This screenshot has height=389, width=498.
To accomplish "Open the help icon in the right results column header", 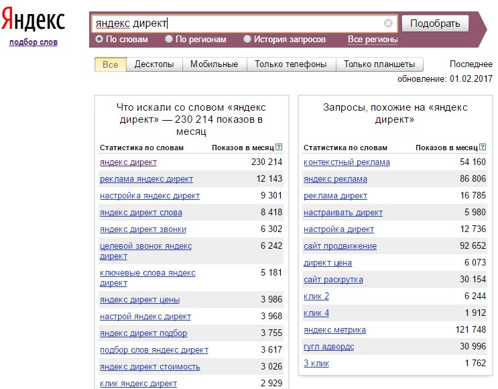I will click(x=483, y=147).
